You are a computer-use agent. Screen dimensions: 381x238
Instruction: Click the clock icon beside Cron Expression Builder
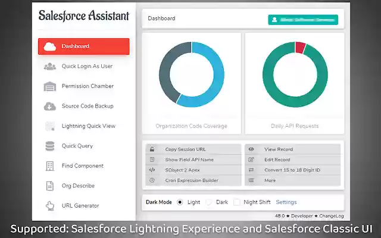pyautogui.click(x=152, y=180)
